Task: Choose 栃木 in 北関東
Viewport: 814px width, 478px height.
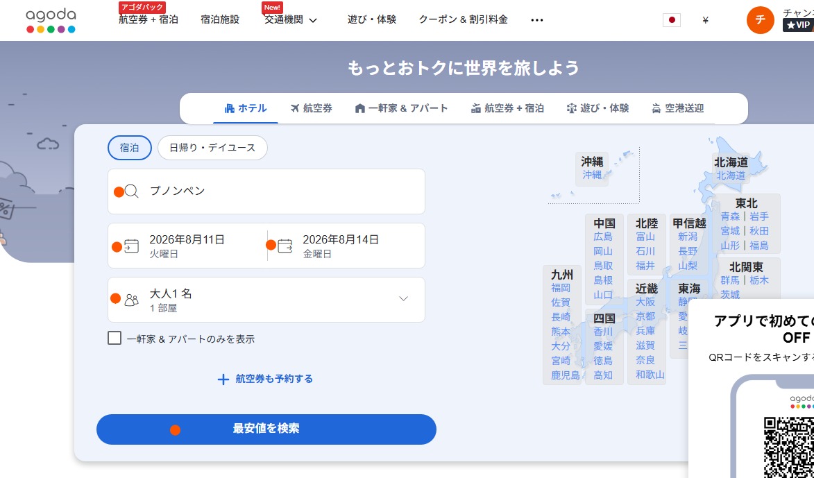Action: click(759, 280)
